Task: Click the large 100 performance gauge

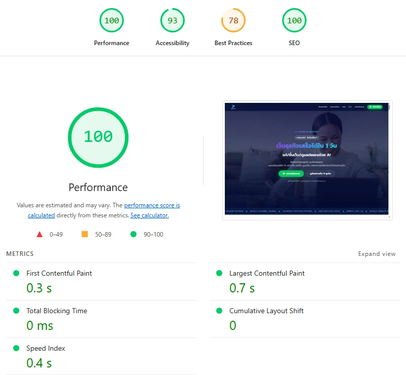Action: tap(98, 137)
